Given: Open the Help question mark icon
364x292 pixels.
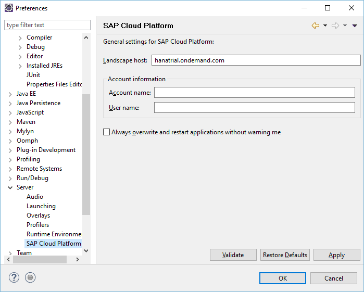Looking at the screenshot, I should [x=14, y=277].
